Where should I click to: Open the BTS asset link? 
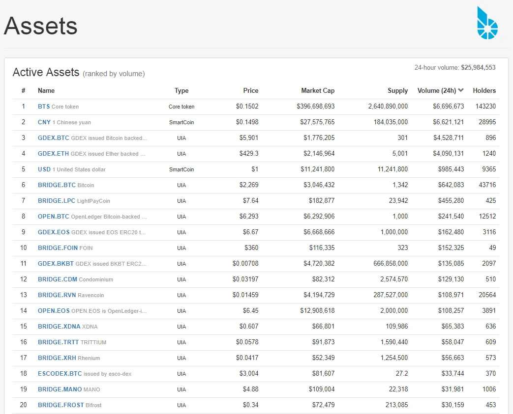click(x=44, y=107)
